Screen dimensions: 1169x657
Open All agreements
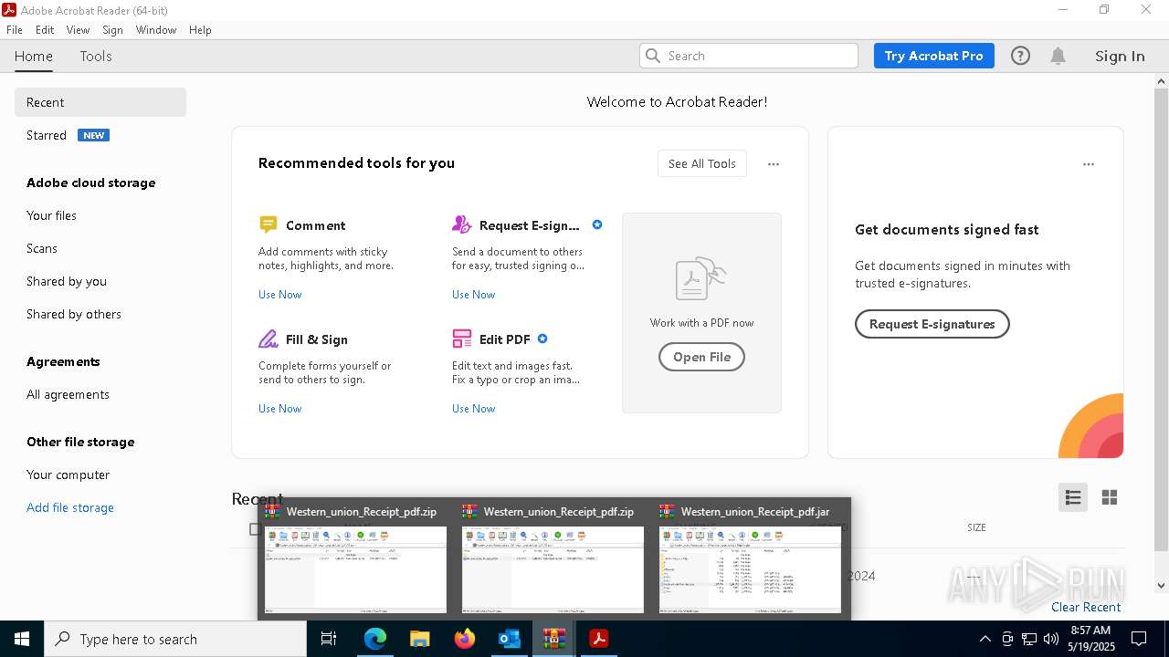tap(68, 394)
